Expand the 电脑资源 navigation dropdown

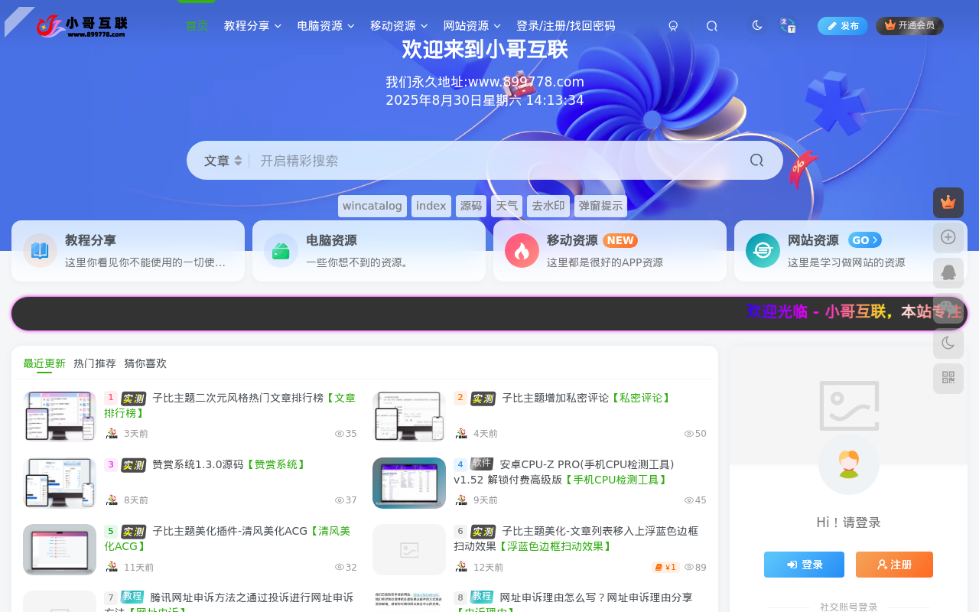pos(326,26)
